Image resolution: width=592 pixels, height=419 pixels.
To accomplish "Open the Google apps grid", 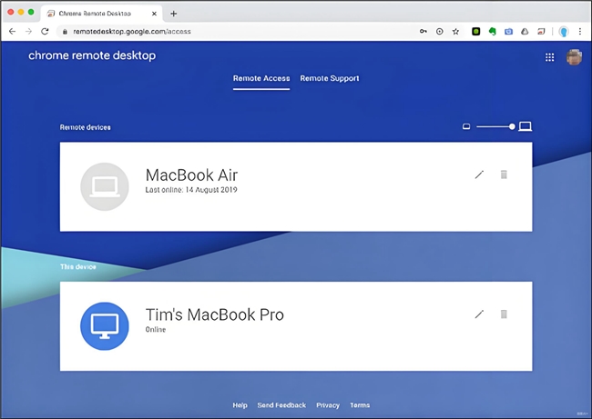I will 549,56.
